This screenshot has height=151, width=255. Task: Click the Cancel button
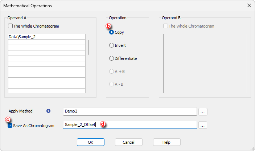point(129,142)
